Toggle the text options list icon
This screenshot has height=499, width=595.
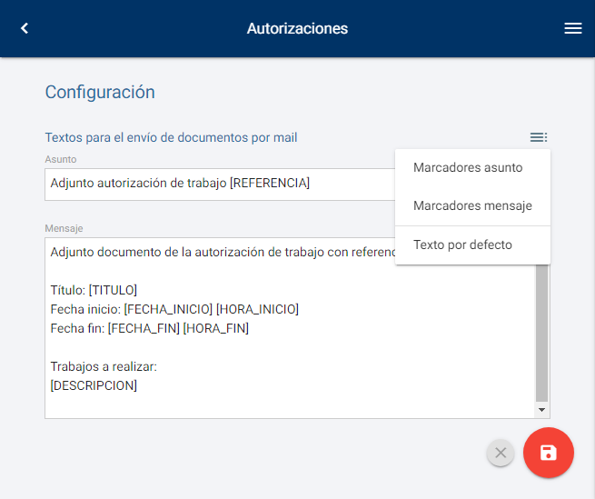click(x=539, y=137)
